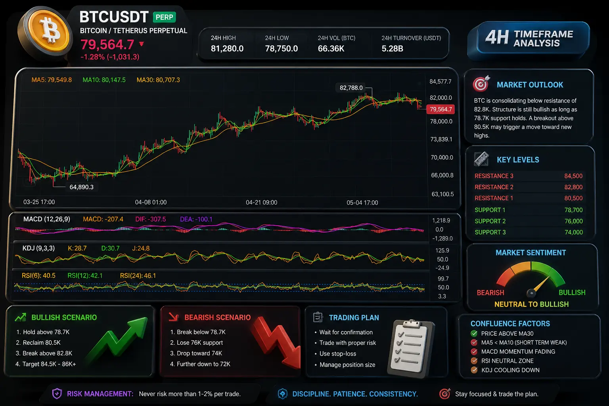Click the DISCIPLINE. PATIENCE. CONSISTENCY. text
This screenshot has width=609, height=406.
point(355,394)
